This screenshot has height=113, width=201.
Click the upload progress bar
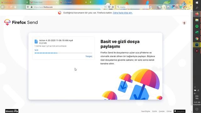point(63,53)
